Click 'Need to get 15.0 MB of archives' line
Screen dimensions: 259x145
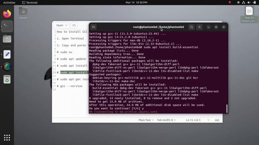[116, 101]
